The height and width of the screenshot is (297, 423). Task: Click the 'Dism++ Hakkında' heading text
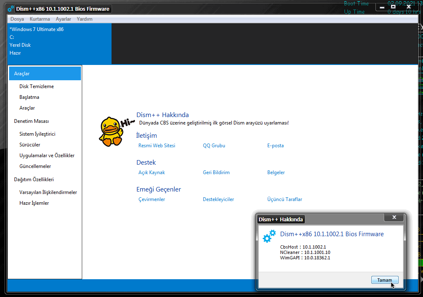162,115
